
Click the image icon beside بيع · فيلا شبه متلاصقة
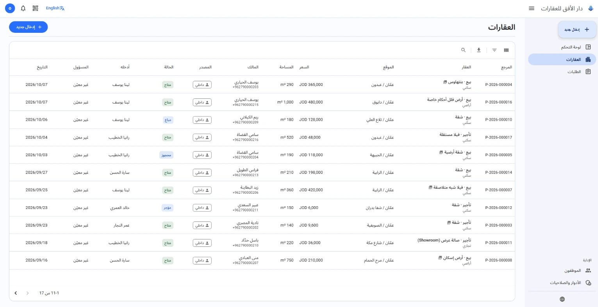coord(430,187)
